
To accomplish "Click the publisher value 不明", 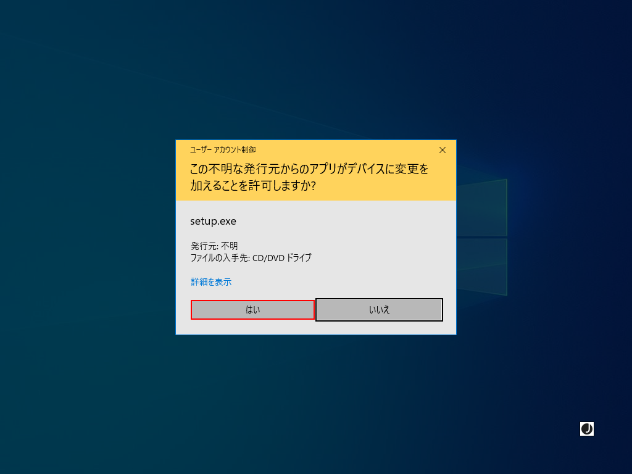I will tap(230, 246).
